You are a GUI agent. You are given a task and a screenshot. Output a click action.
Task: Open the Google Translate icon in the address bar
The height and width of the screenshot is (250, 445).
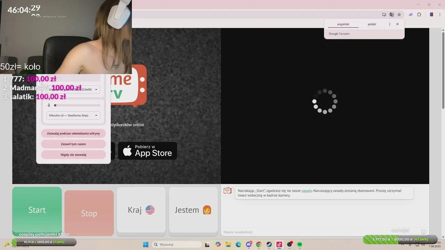click(391, 15)
